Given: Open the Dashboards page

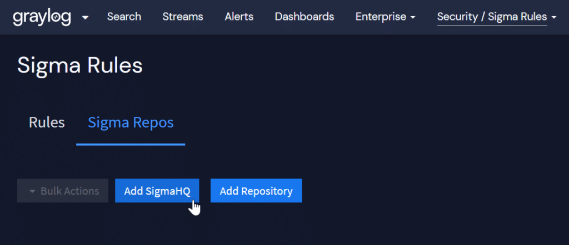Looking at the screenshot, I should 305,17.
